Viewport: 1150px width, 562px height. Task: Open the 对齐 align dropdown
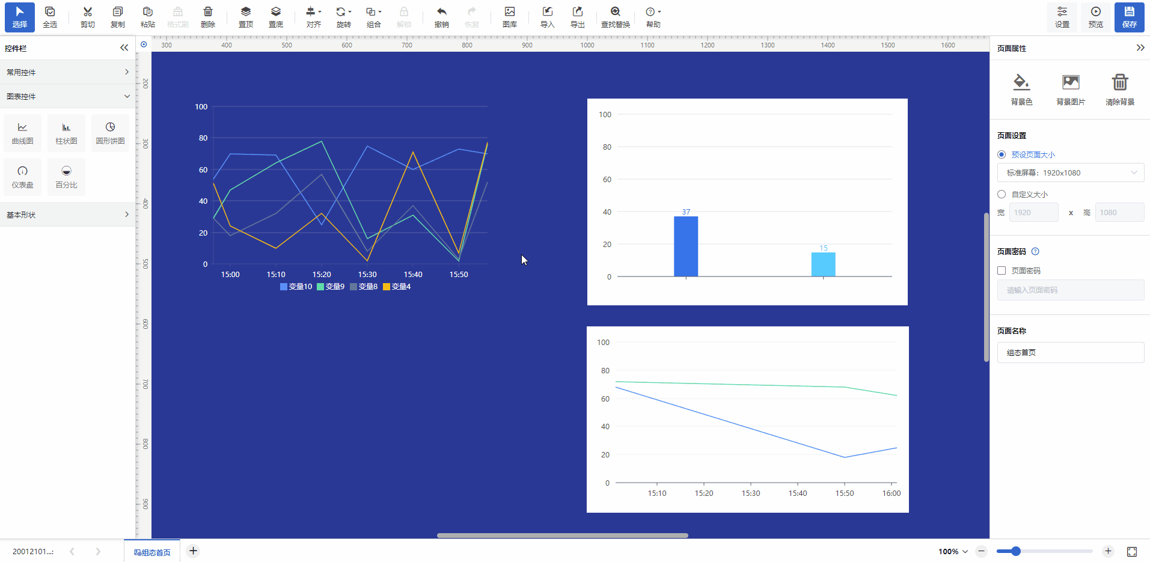(314, 17)
